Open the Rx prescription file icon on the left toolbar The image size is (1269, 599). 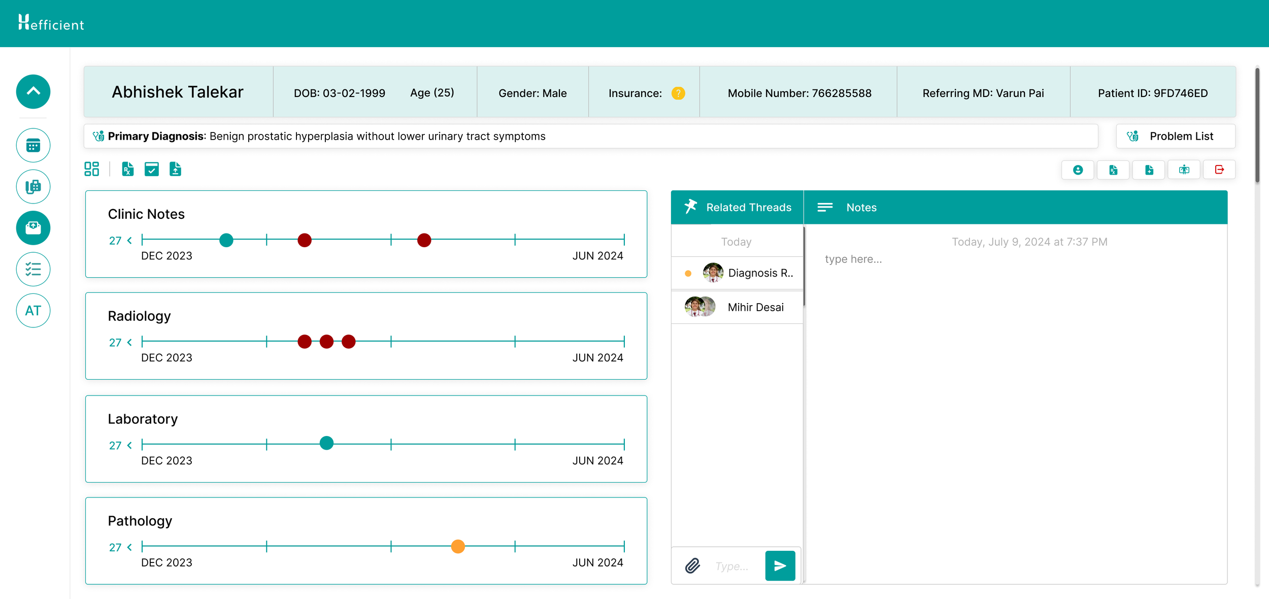[x=127, y=169]
